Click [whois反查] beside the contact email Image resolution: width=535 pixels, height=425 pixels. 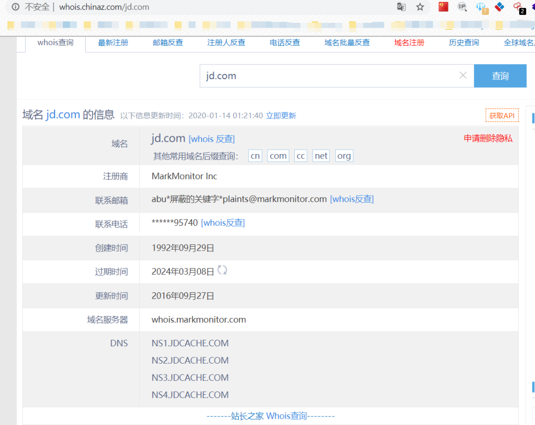[352, 199]
